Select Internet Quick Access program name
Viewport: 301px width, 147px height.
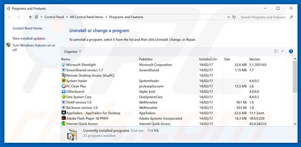click(82, 124)
